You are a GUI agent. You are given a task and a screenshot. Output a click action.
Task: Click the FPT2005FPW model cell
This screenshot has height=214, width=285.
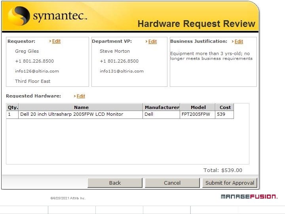point(198,115)
